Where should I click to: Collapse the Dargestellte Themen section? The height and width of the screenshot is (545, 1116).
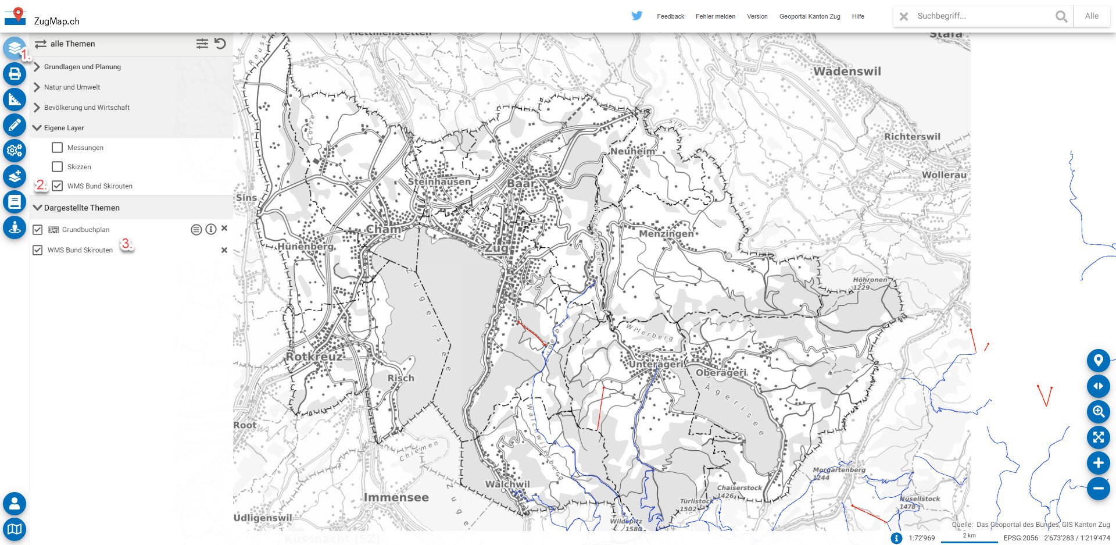[x=38, y=208]
